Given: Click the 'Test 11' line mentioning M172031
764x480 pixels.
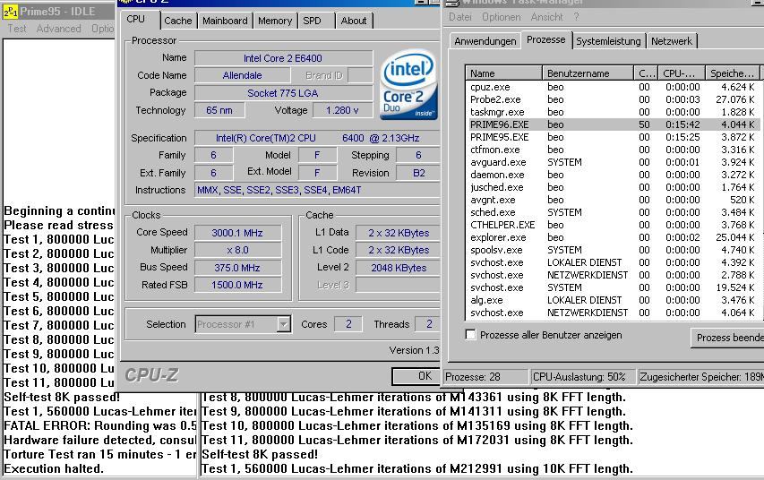Looking at the screenshot, I should (417, 440).
